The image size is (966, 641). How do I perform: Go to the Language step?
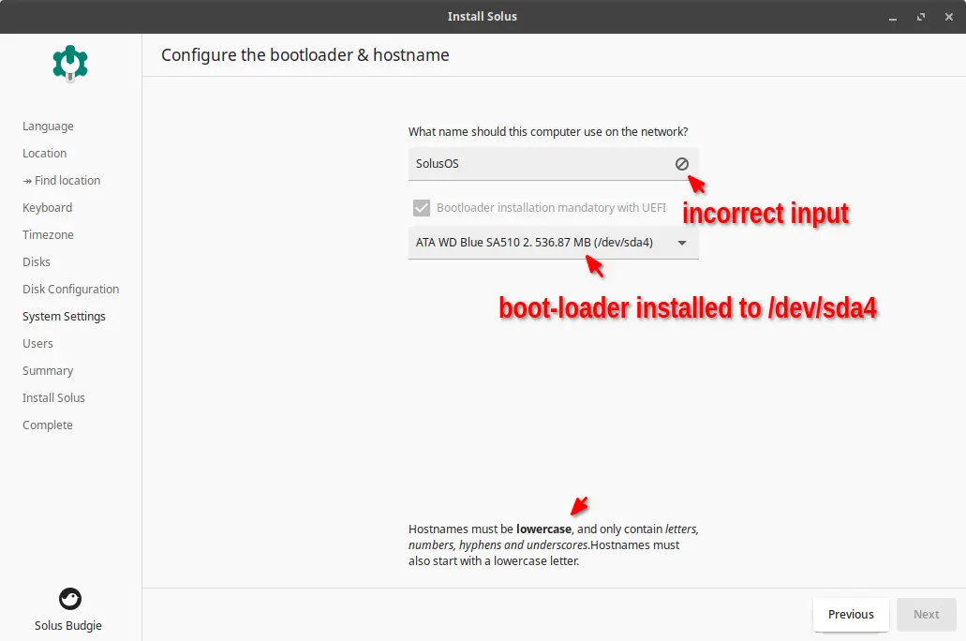click(48, 127)
